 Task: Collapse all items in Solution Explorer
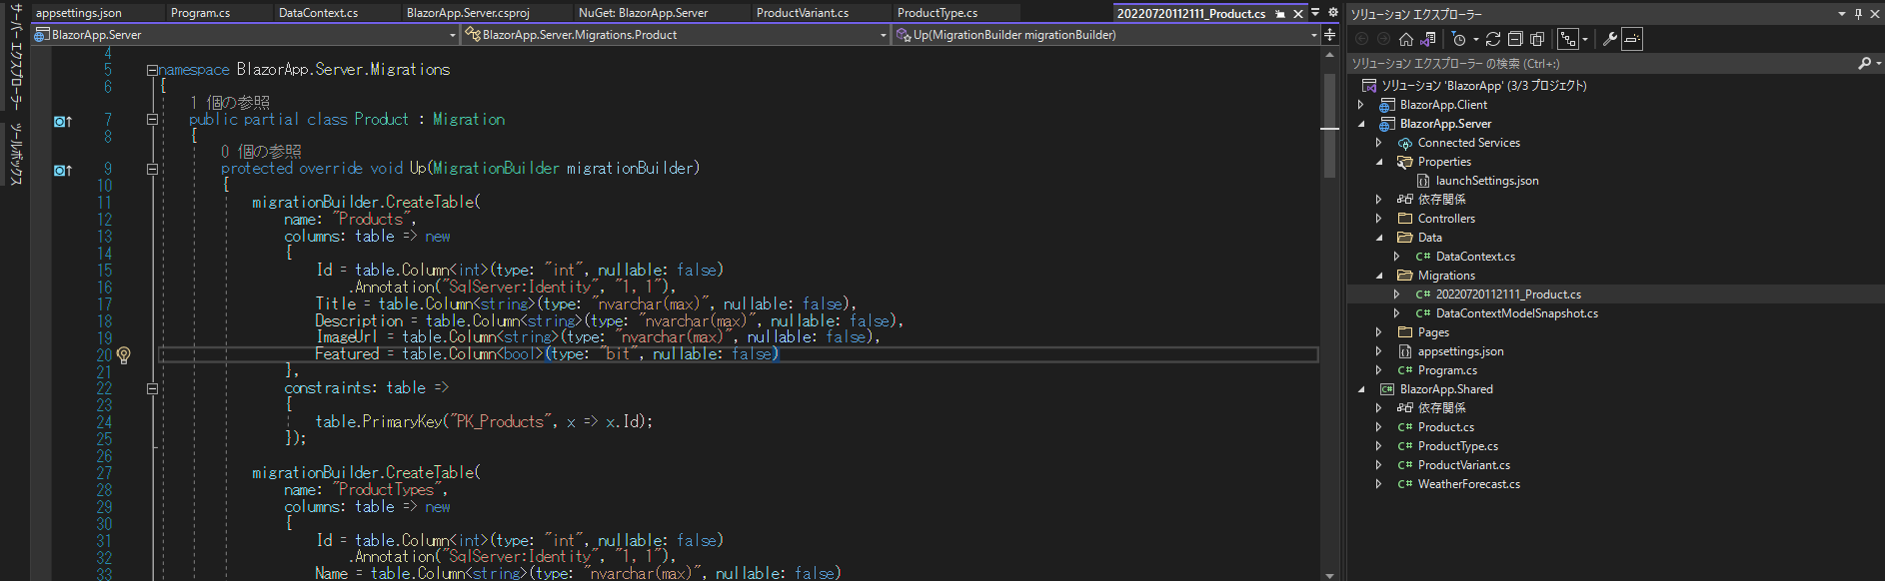(x=1515, y=39)
